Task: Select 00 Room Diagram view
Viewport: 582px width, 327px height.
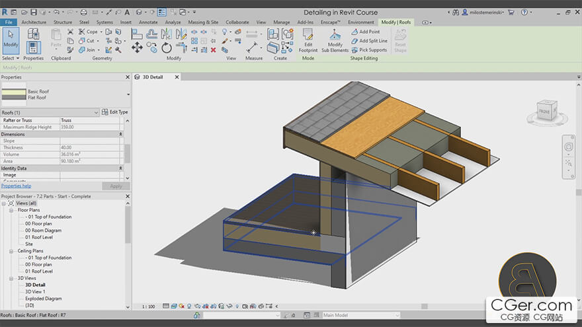Action: pos(43,231)
